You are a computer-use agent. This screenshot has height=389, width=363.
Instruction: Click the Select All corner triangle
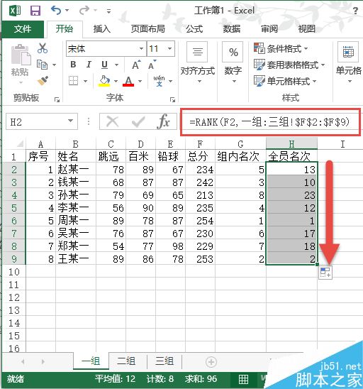coord(20,143)
